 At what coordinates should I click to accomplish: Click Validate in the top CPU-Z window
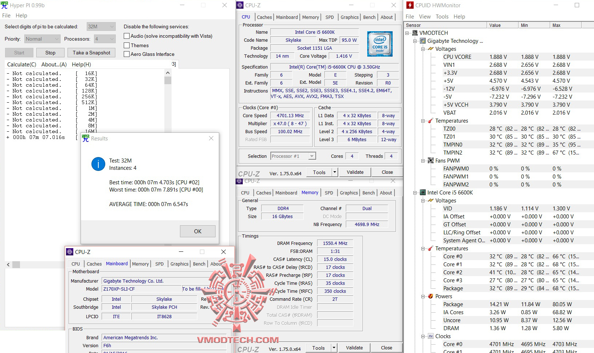point(355,172)
